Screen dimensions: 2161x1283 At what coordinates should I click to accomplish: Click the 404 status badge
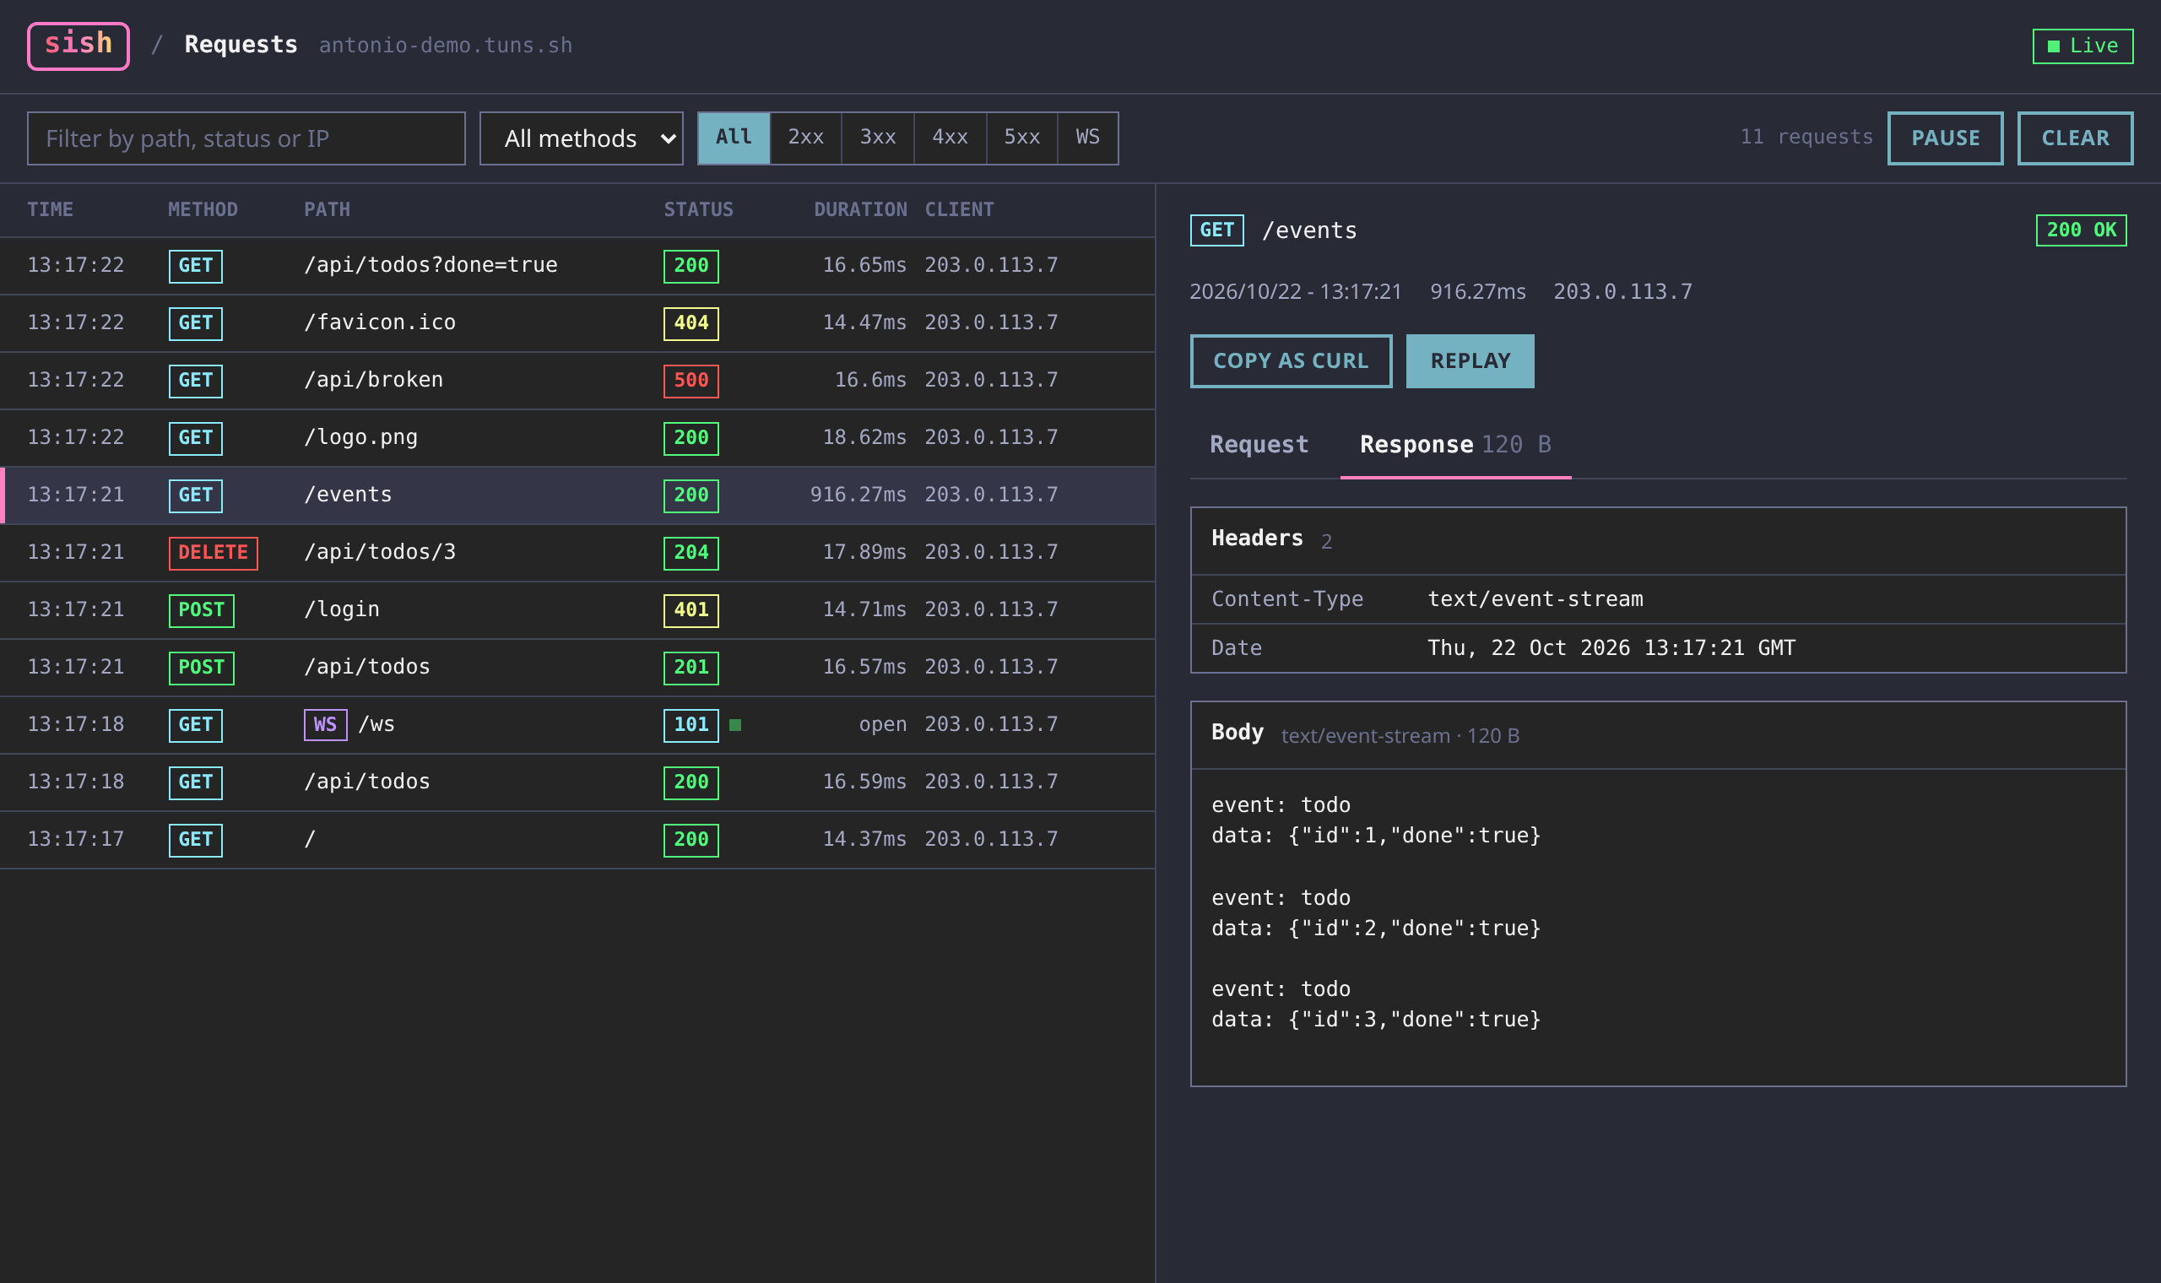point(691,323)
